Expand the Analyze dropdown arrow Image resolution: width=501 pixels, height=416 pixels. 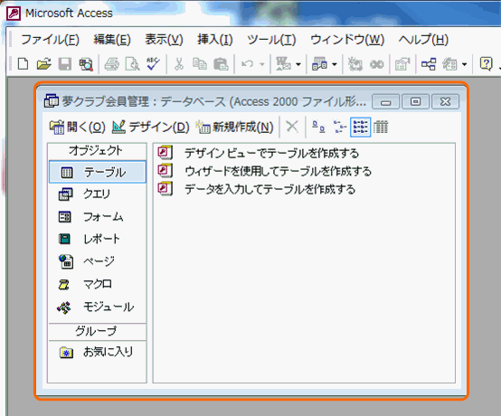[x=335, y=64]
